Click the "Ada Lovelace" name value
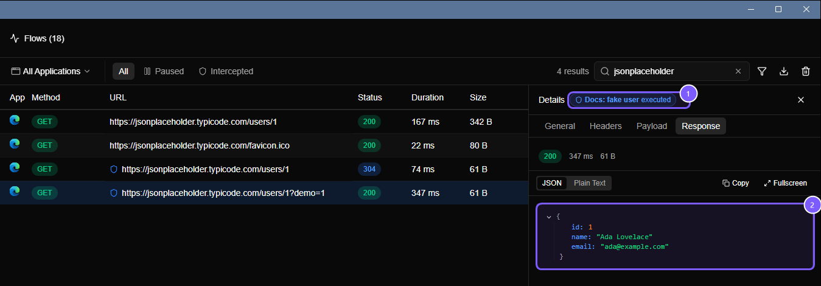The width and height of the screenshot is (821, 286). pos(624,237)
